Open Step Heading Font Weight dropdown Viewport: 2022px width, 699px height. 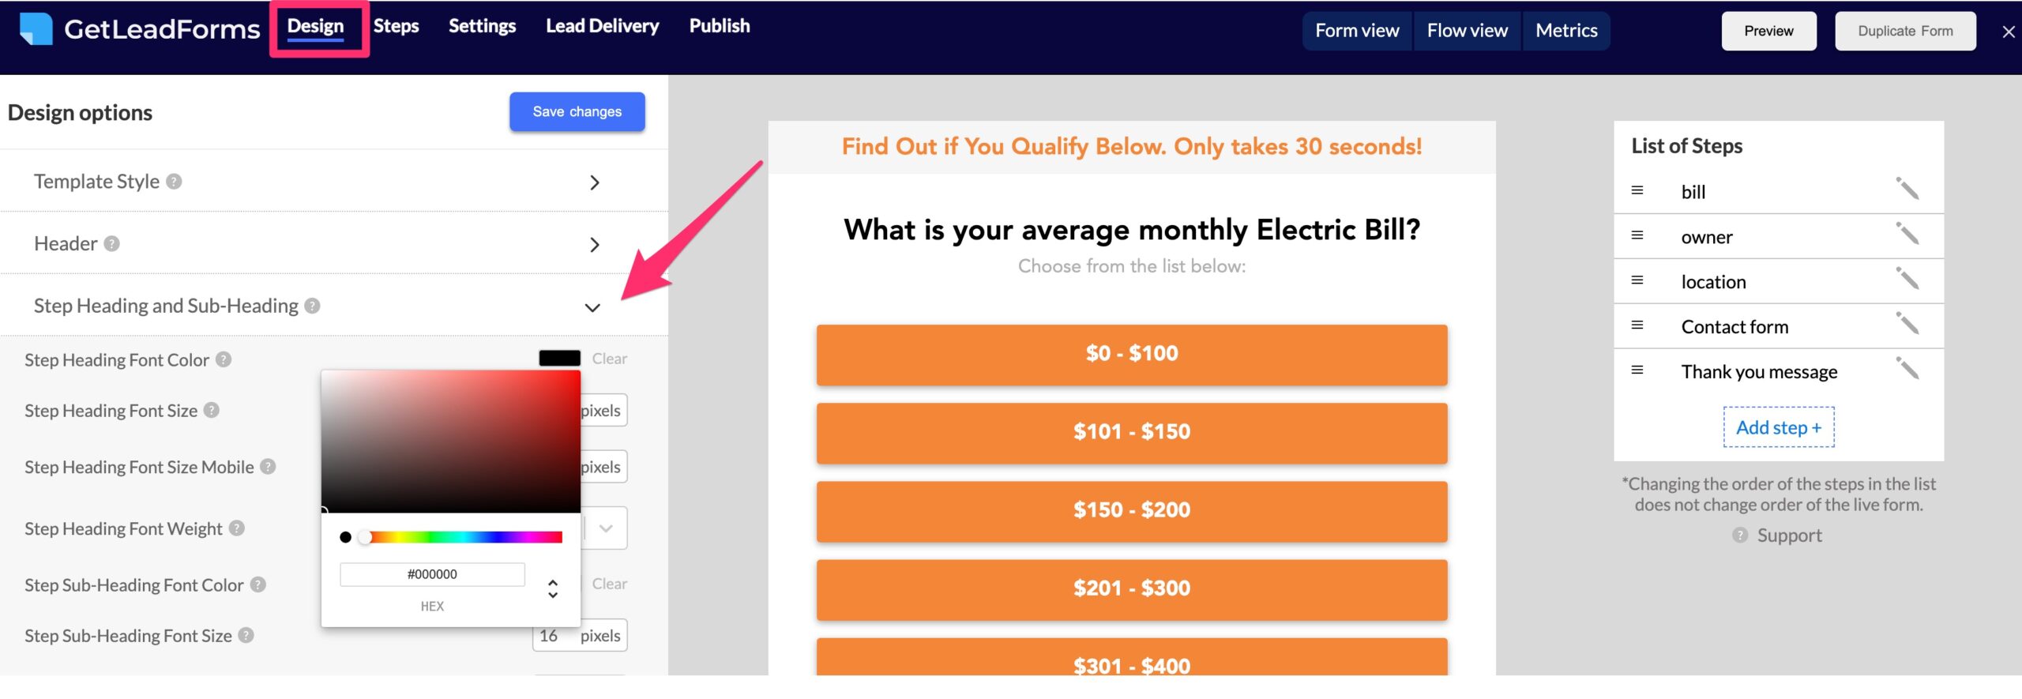(x=606, y=528)
